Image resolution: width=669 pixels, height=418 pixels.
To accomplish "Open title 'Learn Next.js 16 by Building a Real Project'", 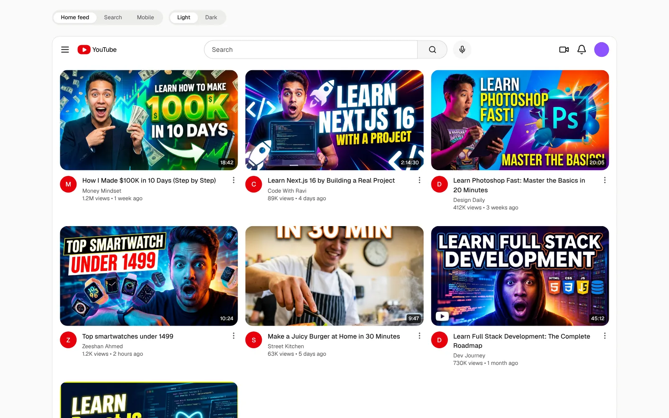I will tap(331, 181).
